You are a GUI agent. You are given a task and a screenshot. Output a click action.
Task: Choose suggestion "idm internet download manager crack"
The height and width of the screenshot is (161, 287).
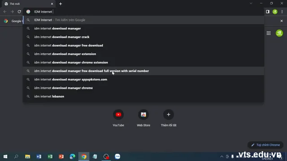[143, 37]
